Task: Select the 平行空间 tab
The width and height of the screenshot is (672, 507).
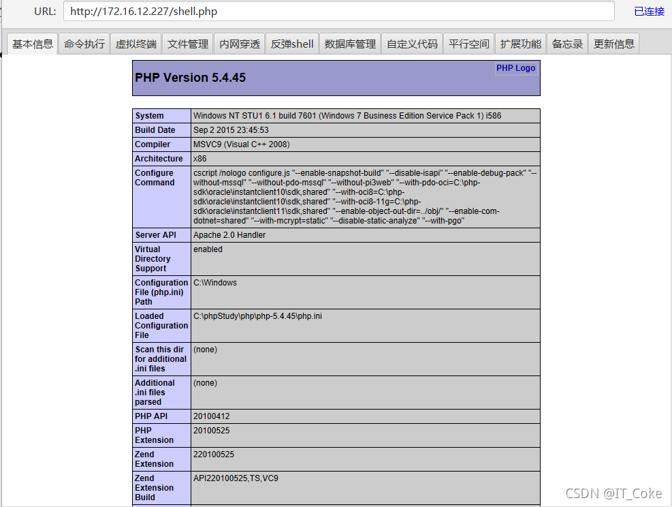Action: click(x=469, y=44)
